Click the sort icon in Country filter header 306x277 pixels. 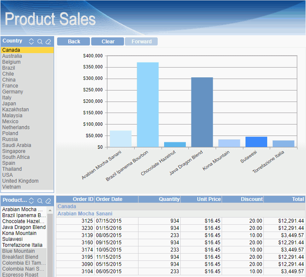[31, 41]
